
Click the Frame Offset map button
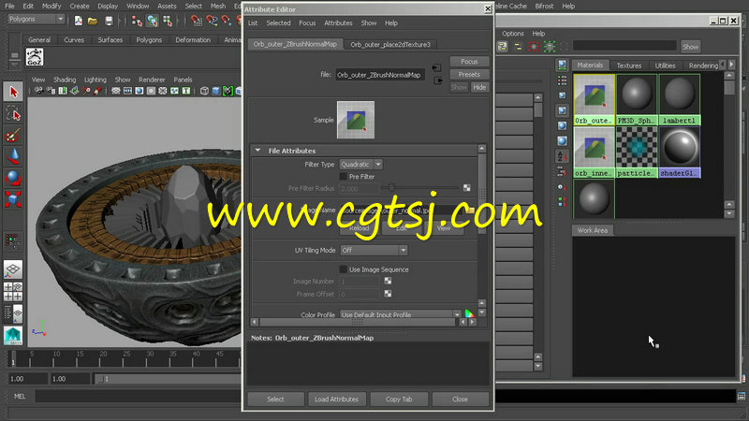point(388,294)
